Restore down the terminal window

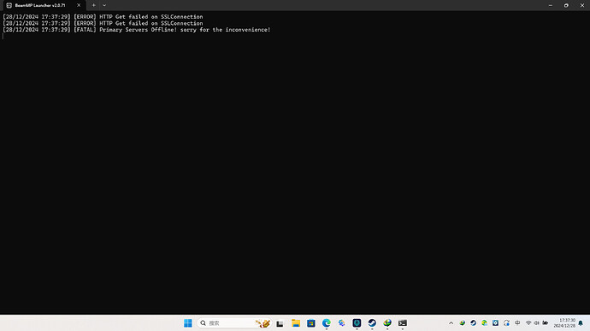(566, 6)
